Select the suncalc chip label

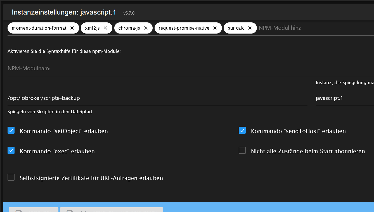coord(236,28)
